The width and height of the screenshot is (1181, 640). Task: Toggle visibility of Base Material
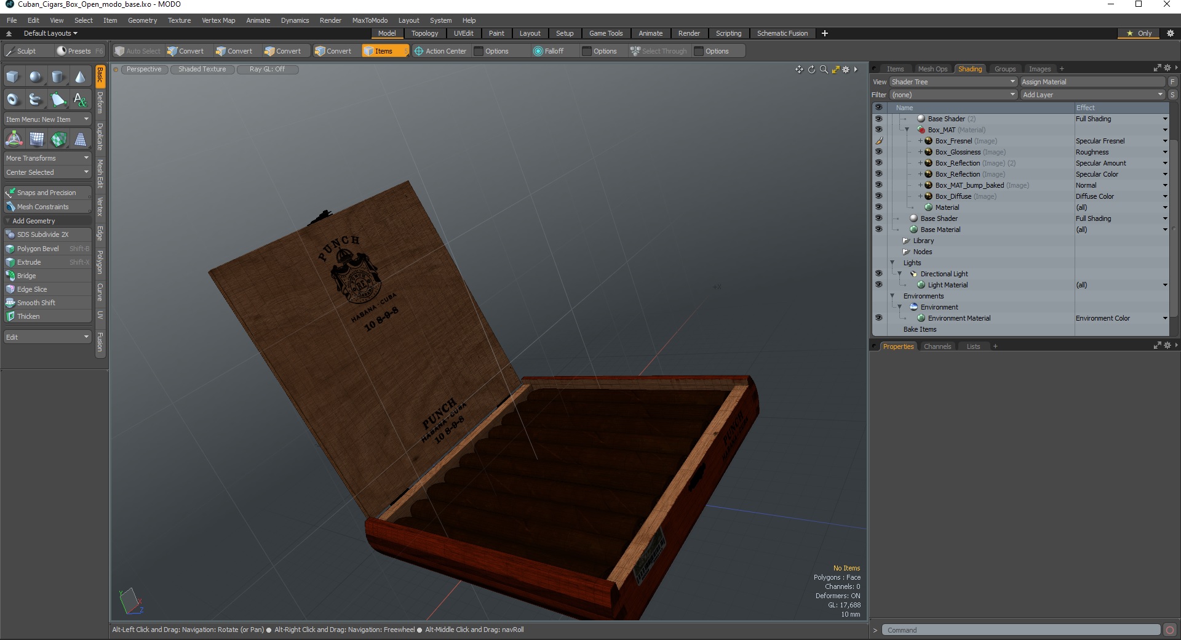(x=878, y=230)
